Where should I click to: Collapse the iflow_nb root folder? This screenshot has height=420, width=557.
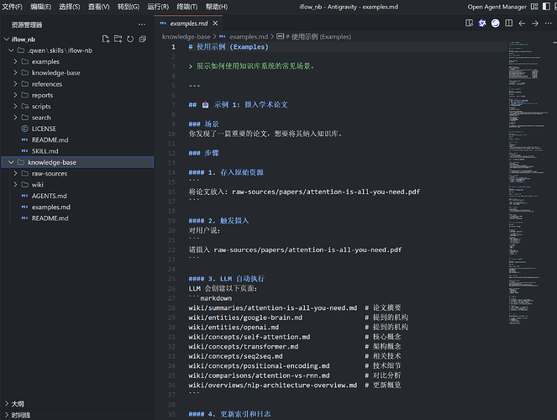click(7, 39)
